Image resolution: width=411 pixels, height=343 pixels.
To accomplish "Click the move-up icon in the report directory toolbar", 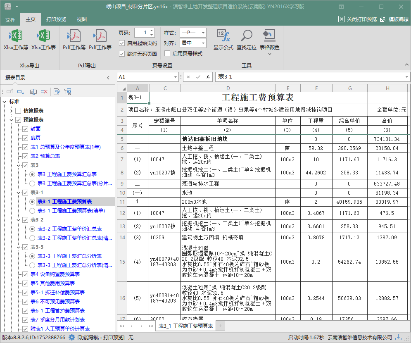I will tap(10, 91).
